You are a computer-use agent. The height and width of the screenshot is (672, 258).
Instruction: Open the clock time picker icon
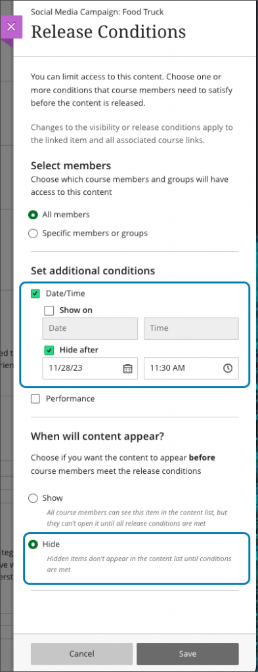pos(228,368)
